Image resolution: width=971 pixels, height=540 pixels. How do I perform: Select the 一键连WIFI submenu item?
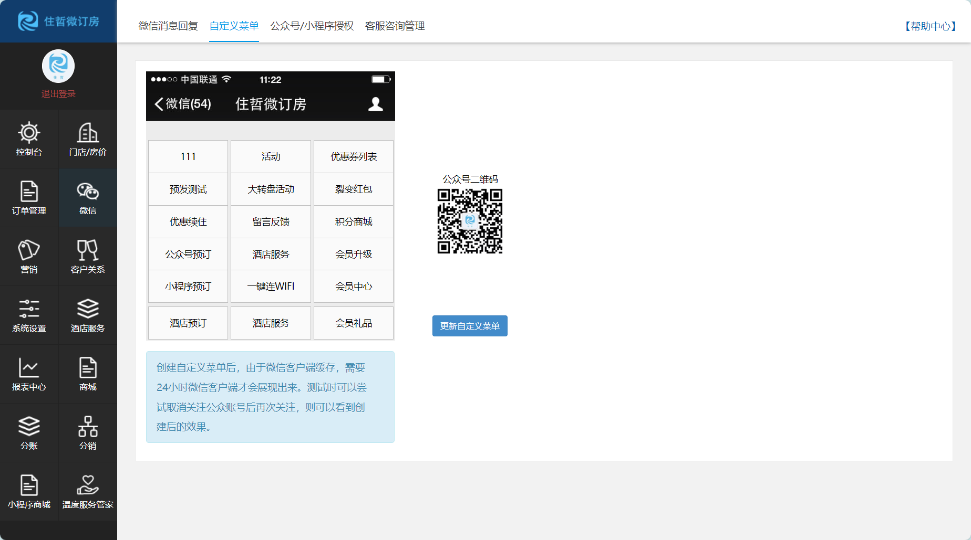pos(271,286)
